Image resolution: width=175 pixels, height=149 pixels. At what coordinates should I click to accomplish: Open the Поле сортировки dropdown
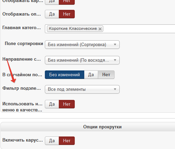pos(82,44)
